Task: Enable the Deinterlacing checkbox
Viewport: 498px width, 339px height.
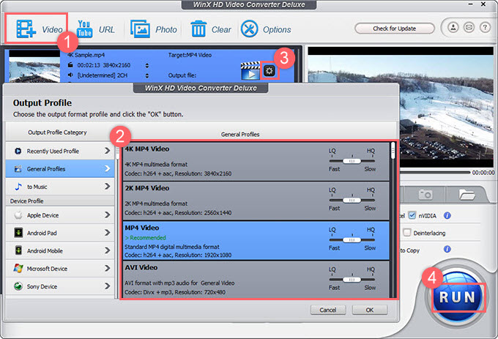Action: coord(407,232)
